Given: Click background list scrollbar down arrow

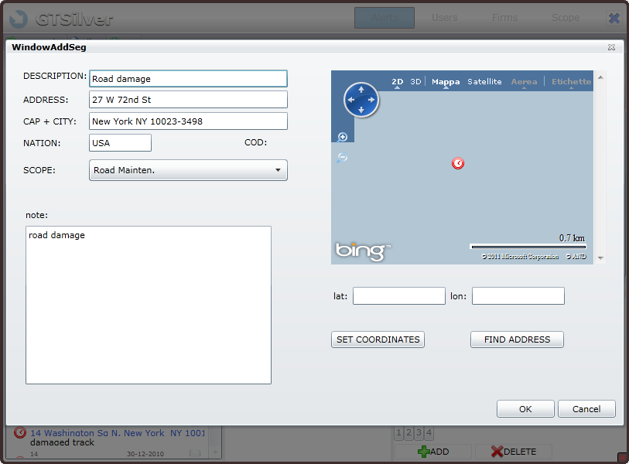Looking at the screenshot, I should 215,452.
